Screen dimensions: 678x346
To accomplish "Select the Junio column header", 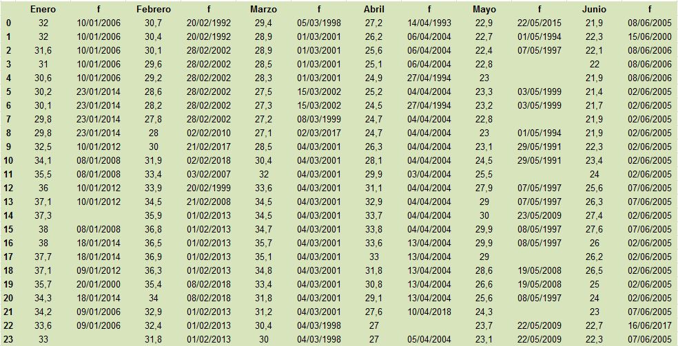I will click(x=595, y=9).
